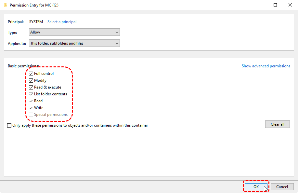Uncheck the Full control permission
Viewport: 298px width, 193px height.
[x=31, y=74]
